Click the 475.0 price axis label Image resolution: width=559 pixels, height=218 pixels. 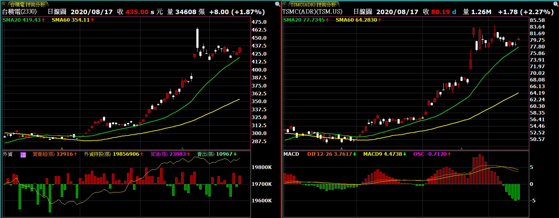pyautogui.click(x=259, y=22)
